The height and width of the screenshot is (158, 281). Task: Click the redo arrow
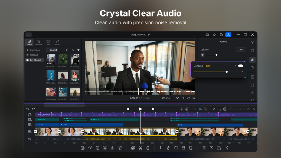[x=33, y=109]
